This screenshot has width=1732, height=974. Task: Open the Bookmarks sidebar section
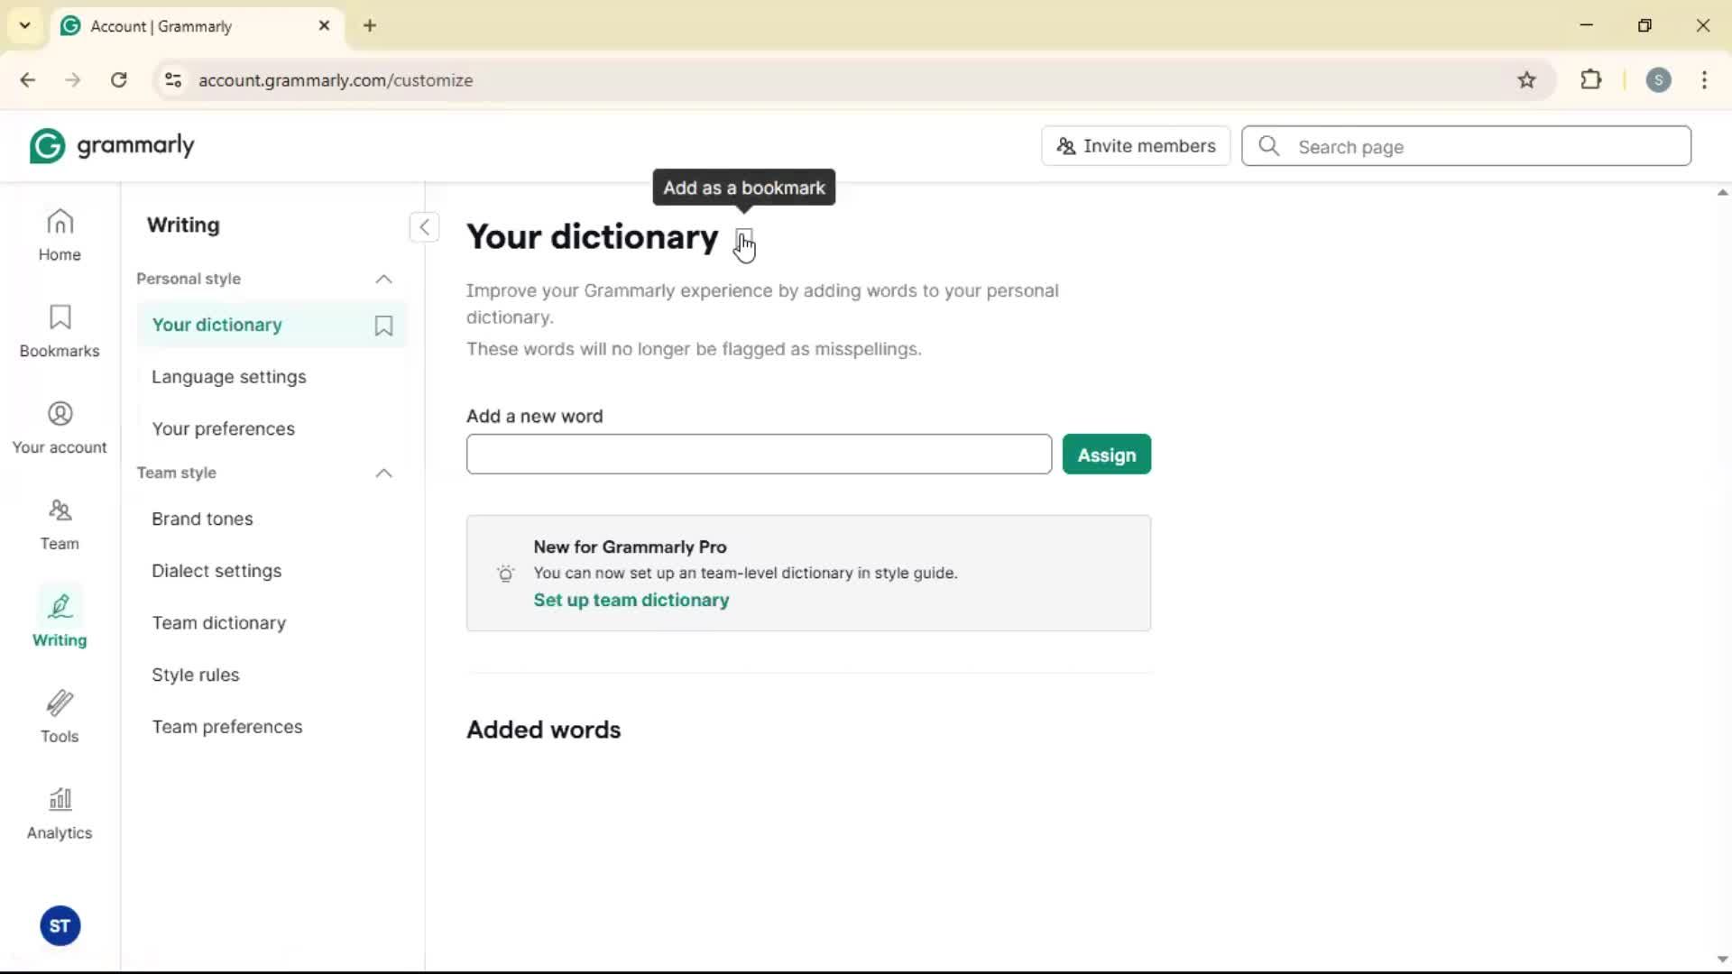60,331
